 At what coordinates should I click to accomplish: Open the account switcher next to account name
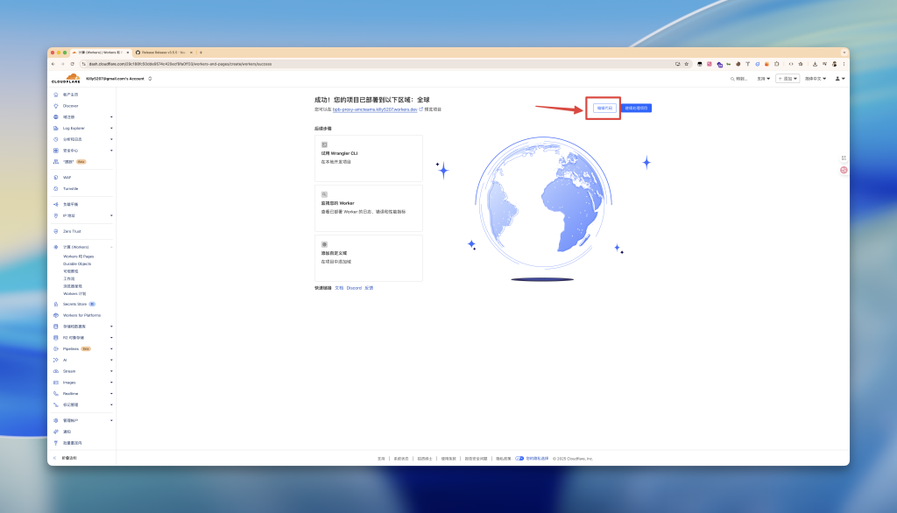pos(150,79)
